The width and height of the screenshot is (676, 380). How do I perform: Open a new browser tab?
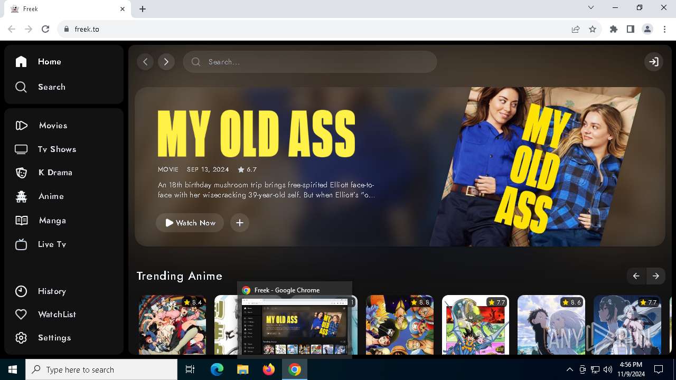[x=143, y=9]
